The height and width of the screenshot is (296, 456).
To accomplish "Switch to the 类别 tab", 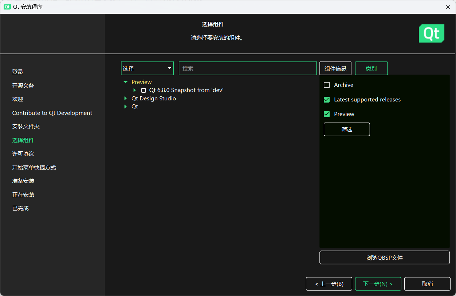I will pyautogui.click(x=371, y=68).
